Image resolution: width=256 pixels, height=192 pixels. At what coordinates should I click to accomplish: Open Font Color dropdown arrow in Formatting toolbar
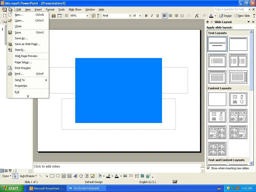coord(215,16)
